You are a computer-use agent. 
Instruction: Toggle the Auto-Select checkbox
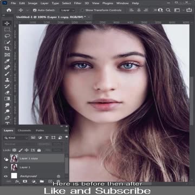point(35,10)
